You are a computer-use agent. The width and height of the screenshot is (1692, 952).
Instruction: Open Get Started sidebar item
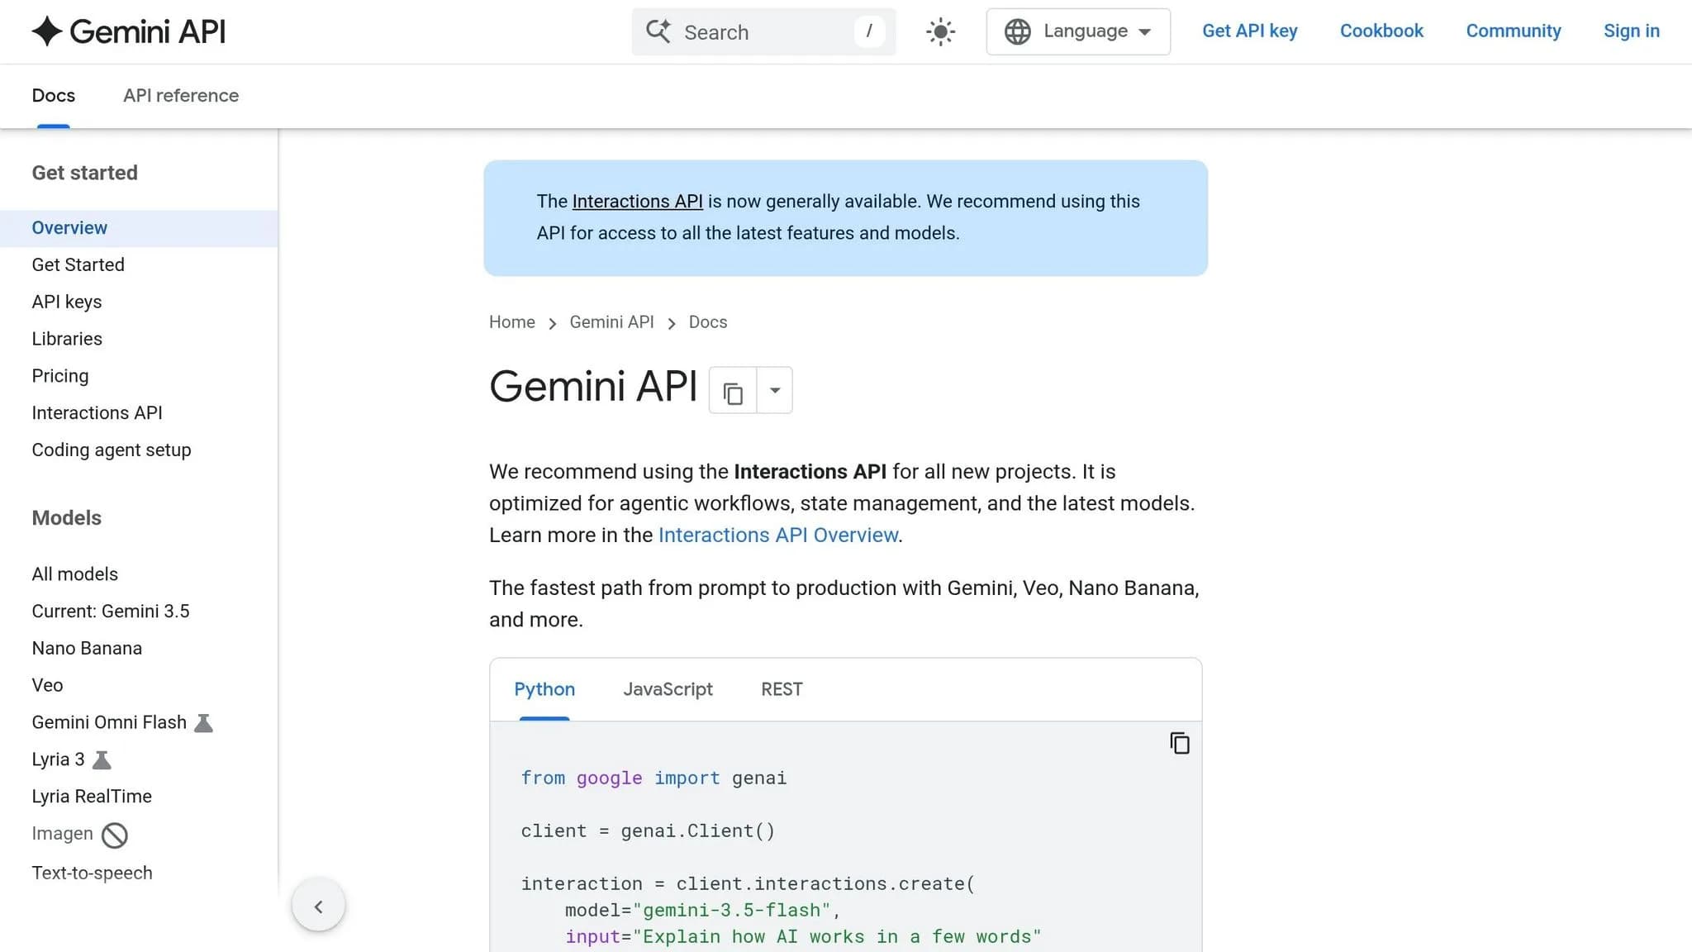pos(78,265)
